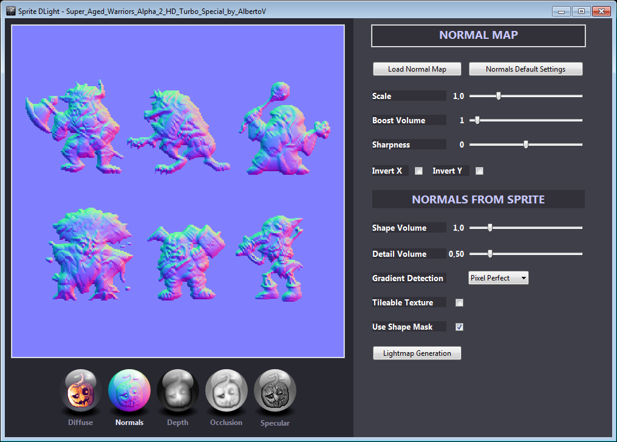Start Lightmap Generation

[x=417, y=353]
